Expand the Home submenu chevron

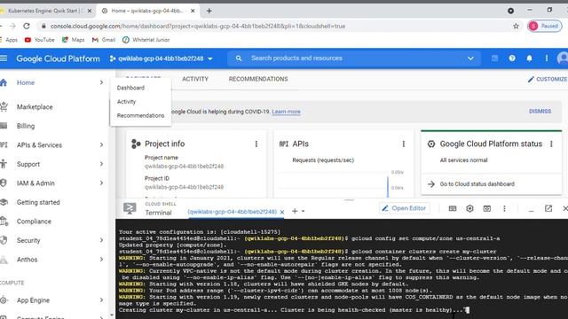(101, 82)
